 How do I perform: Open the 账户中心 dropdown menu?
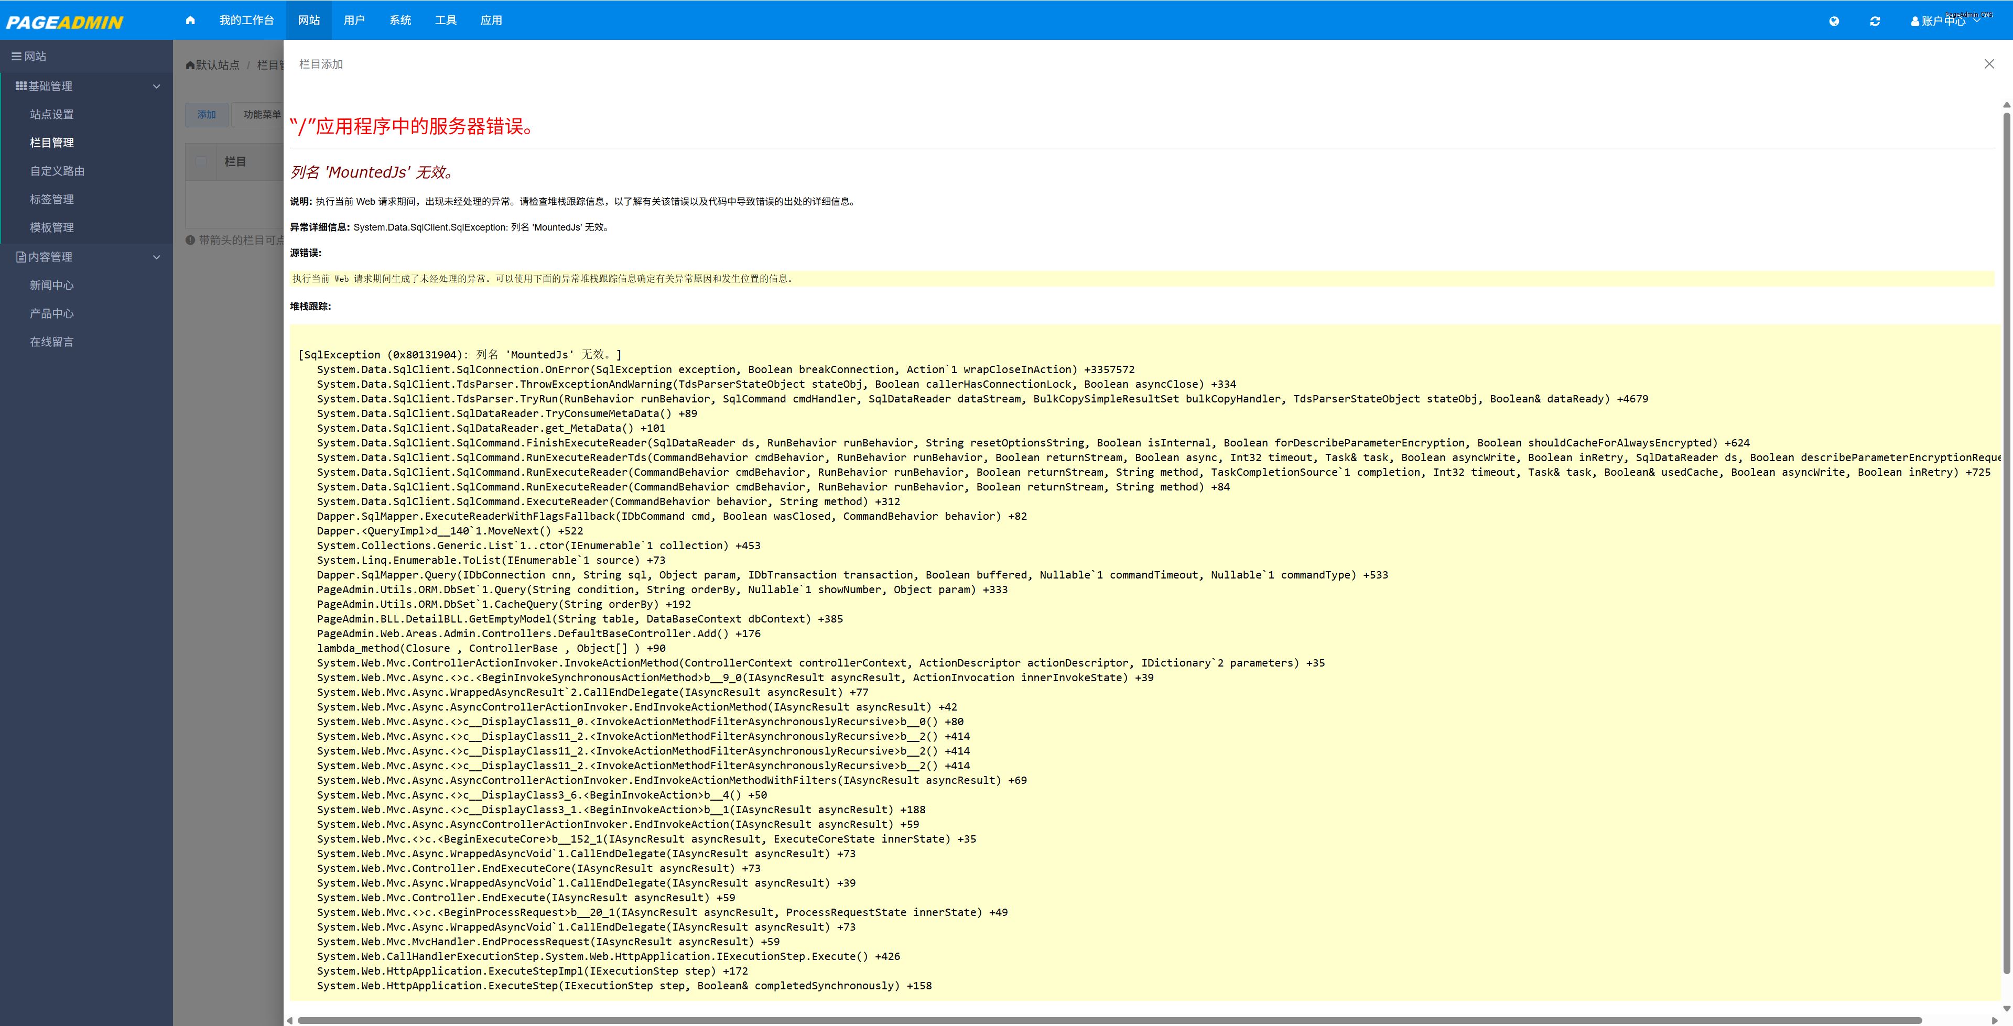pos(1943,21)
